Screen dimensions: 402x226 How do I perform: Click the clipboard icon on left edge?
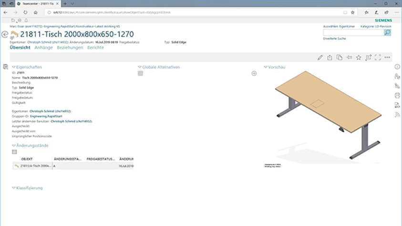pos(5,67)
